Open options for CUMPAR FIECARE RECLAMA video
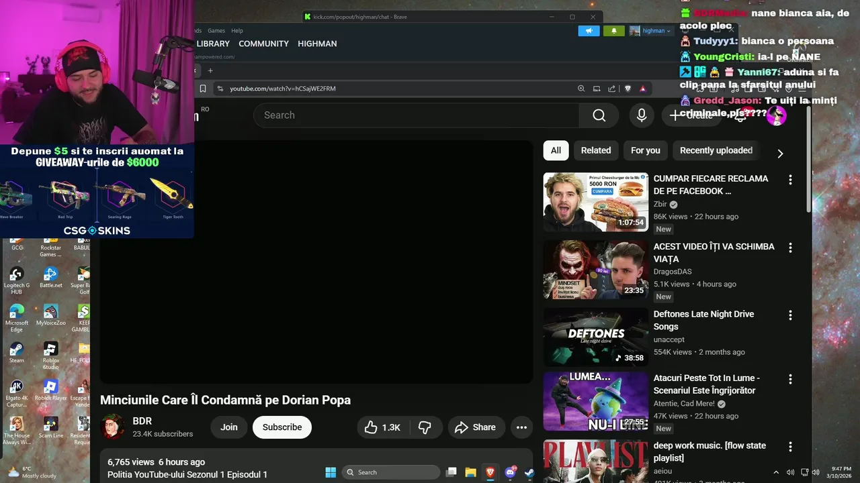 pyautogui.click(x=790, y=180)
